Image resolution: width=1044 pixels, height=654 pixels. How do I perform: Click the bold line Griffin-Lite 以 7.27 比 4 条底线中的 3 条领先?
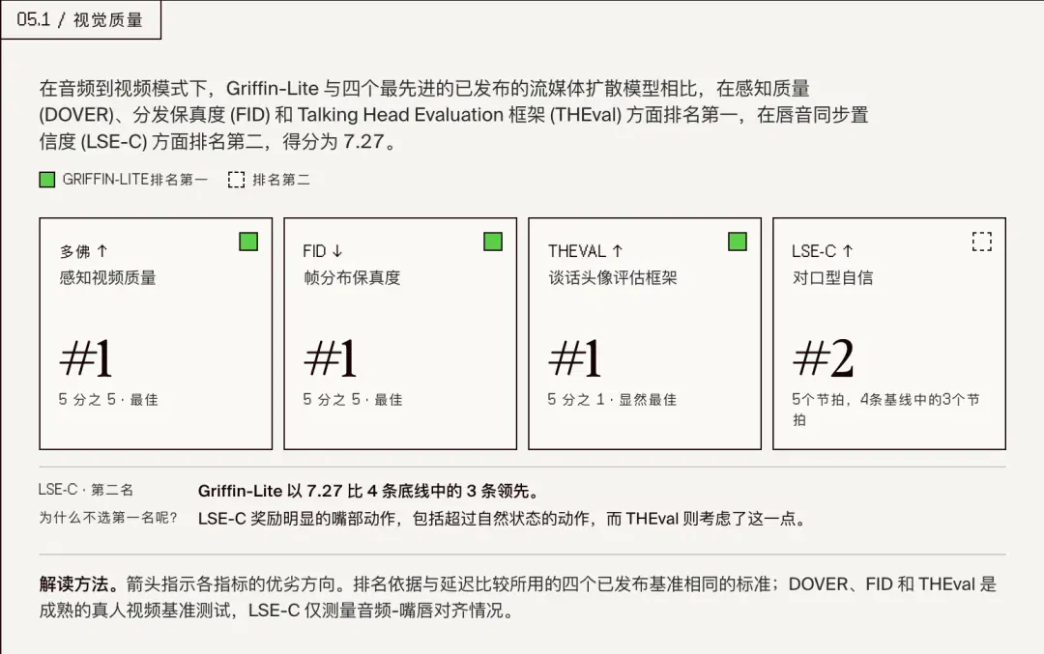[369, 491]
